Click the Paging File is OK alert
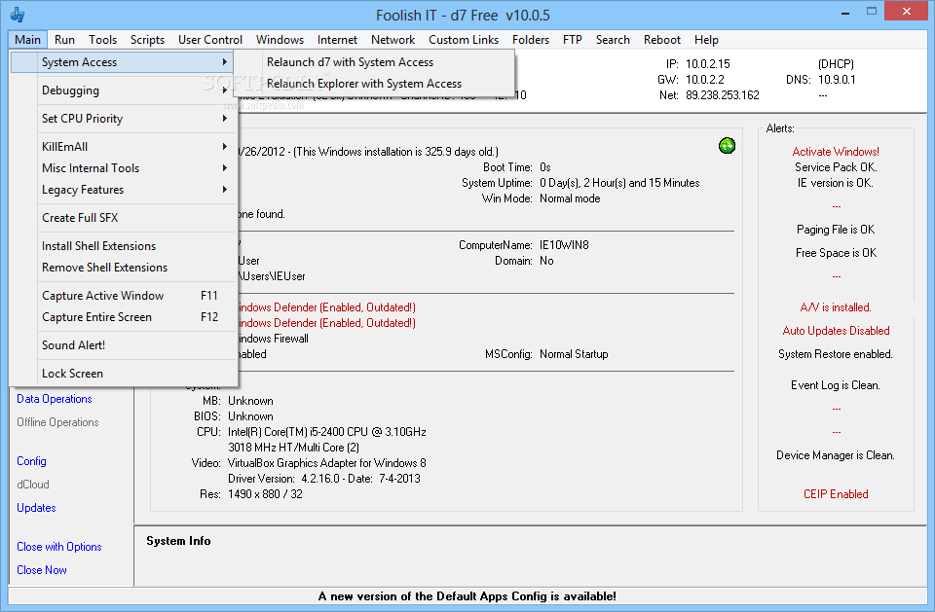935x612 pixels. tap(836, 230)
